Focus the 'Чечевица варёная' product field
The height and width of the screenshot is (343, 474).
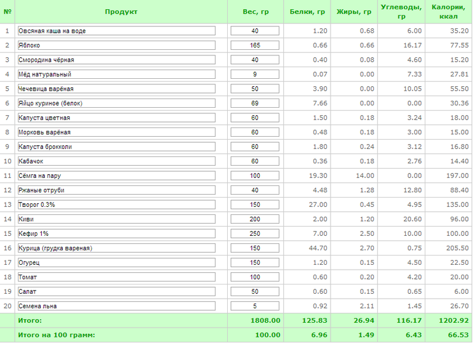116,89
